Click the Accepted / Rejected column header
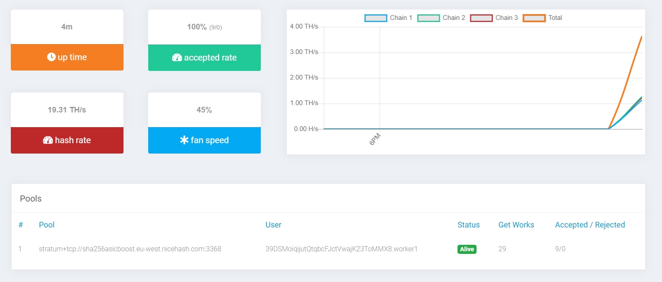Screen dimensions: 662x282 click(590, 225)
